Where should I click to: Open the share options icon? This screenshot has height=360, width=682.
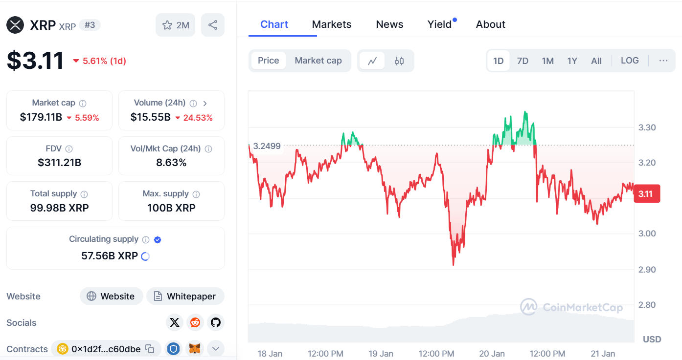(x=213, y=25)
